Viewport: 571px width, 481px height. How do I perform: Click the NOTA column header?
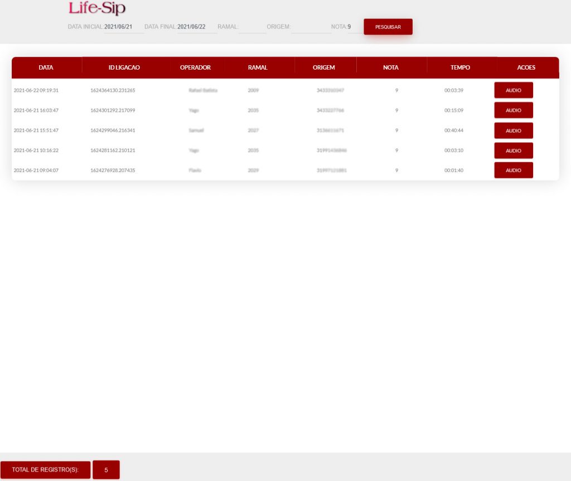(391, 67)
